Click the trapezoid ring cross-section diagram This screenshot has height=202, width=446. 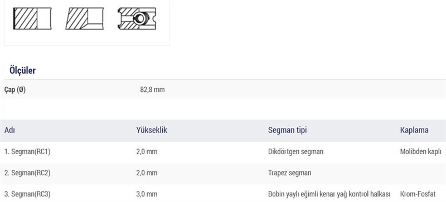[x=85, y=18]
